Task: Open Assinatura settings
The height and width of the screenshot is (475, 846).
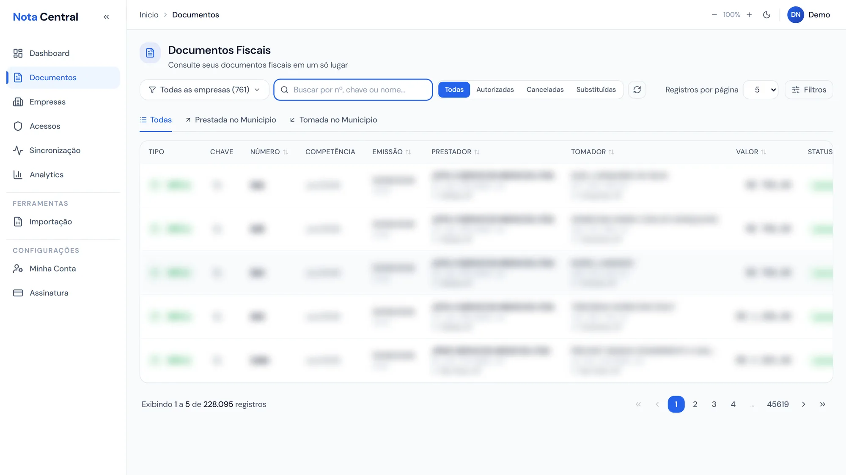Action: pos(63,293)
